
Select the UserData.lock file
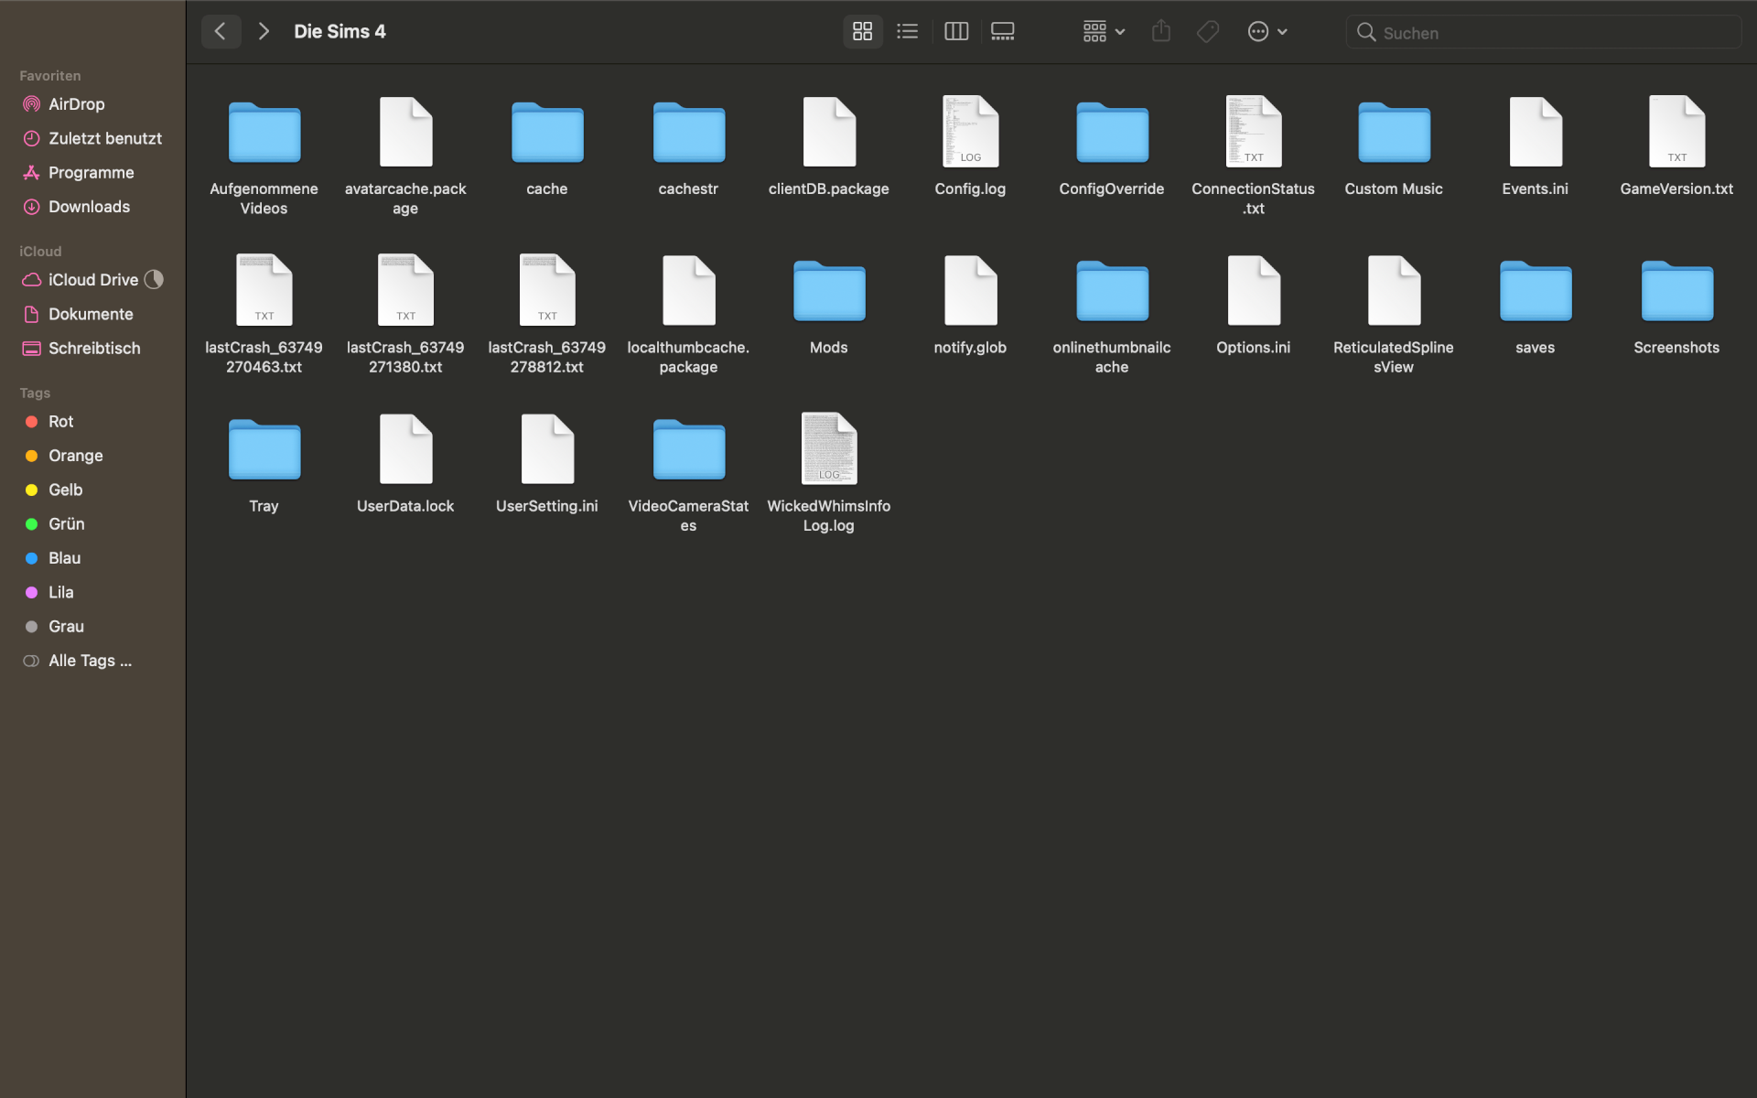coord(405,450)
